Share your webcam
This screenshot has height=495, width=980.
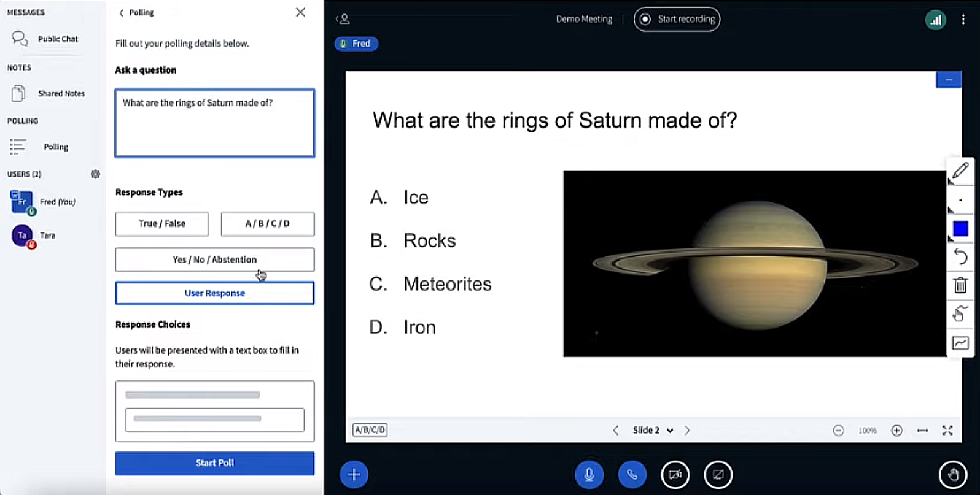pos(675,475)
